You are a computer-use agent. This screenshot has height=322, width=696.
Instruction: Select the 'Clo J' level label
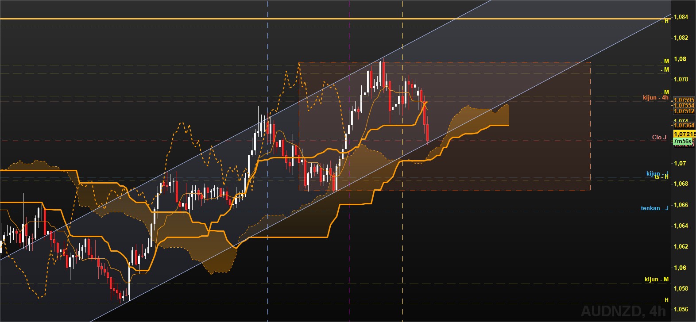tap(659, 138)
